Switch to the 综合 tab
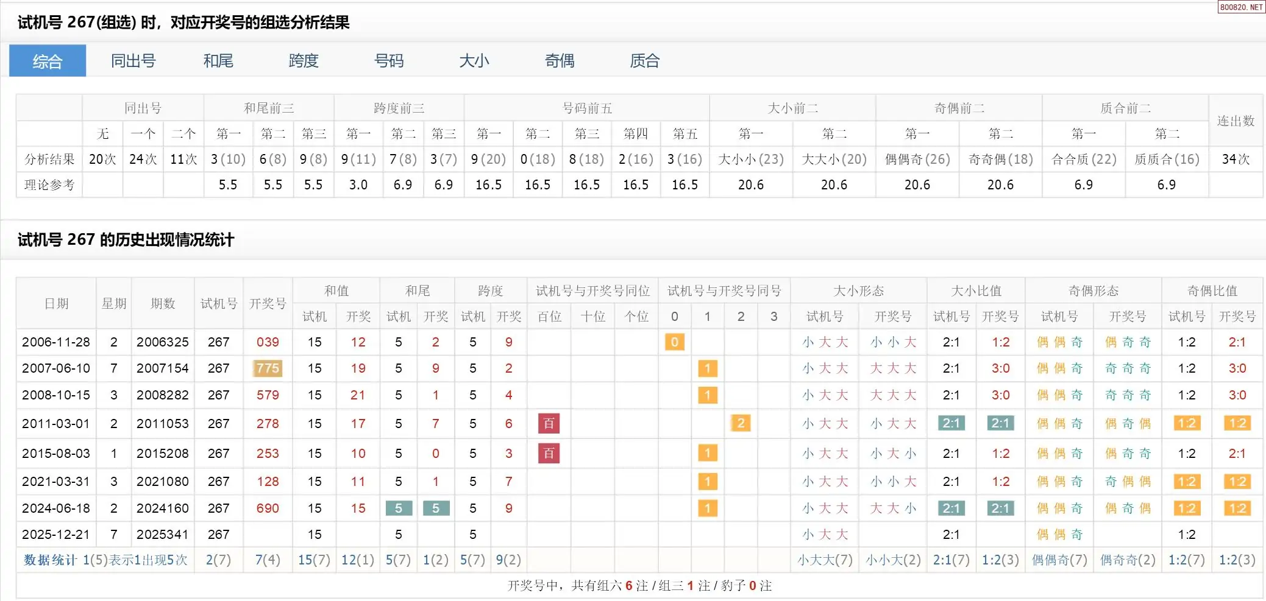 click(x=48, y=61)
